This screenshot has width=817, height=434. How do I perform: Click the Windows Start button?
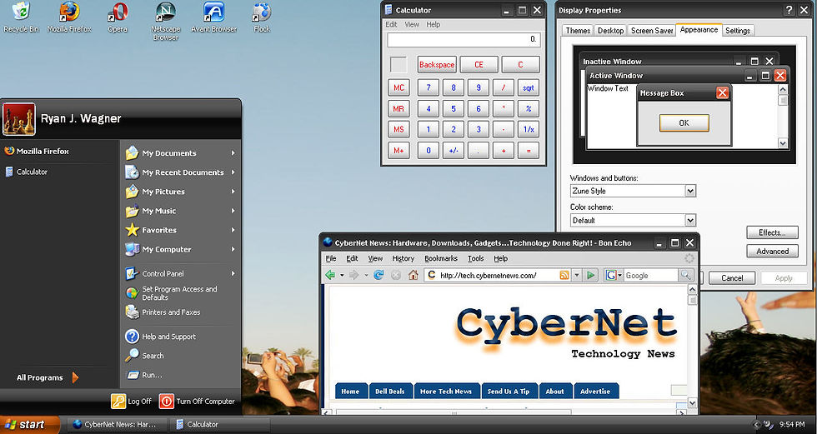coord(30,425)
